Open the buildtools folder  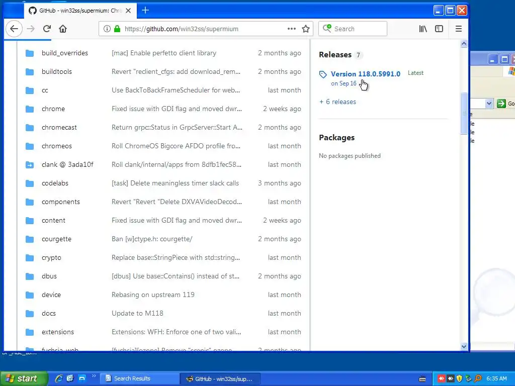coord(56,71)
